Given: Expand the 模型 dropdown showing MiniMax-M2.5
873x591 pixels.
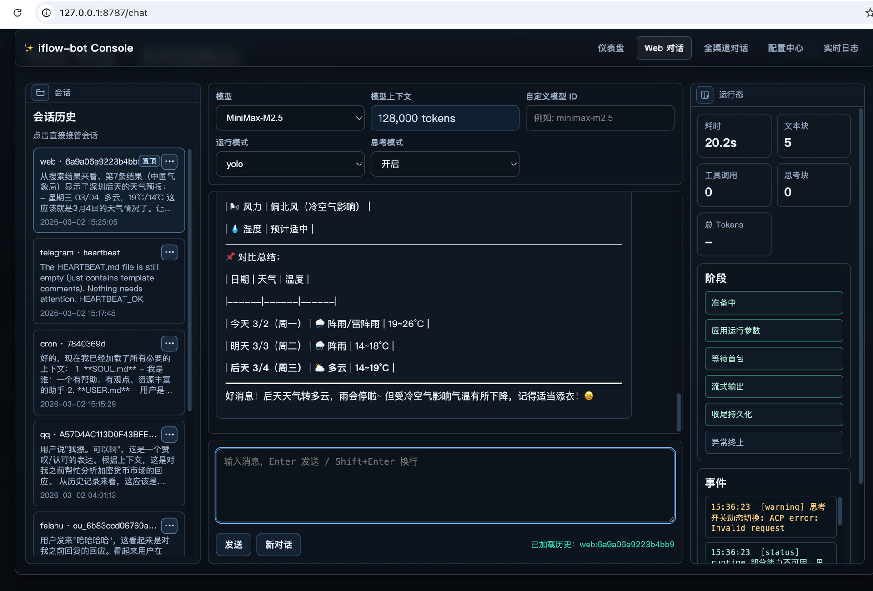Looking at the screenshot, I should [x=290, y=118].
